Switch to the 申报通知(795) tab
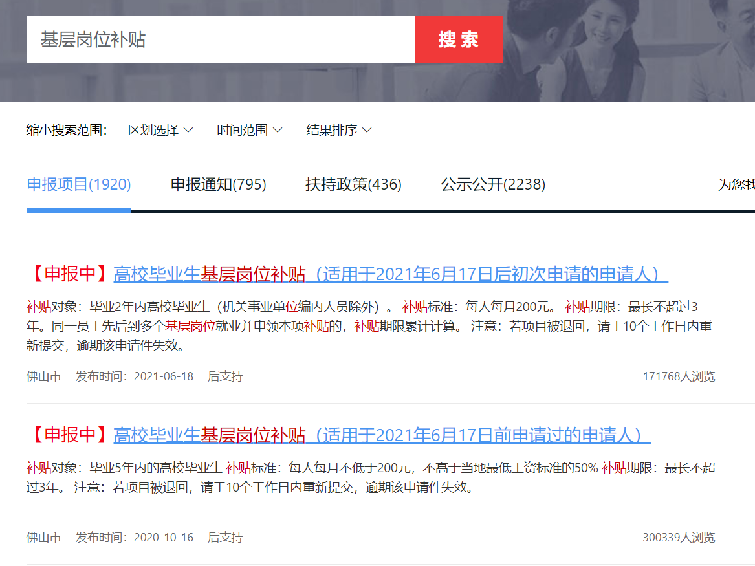The width and height of the screenshot is (755, 566). tap(218, 185)
